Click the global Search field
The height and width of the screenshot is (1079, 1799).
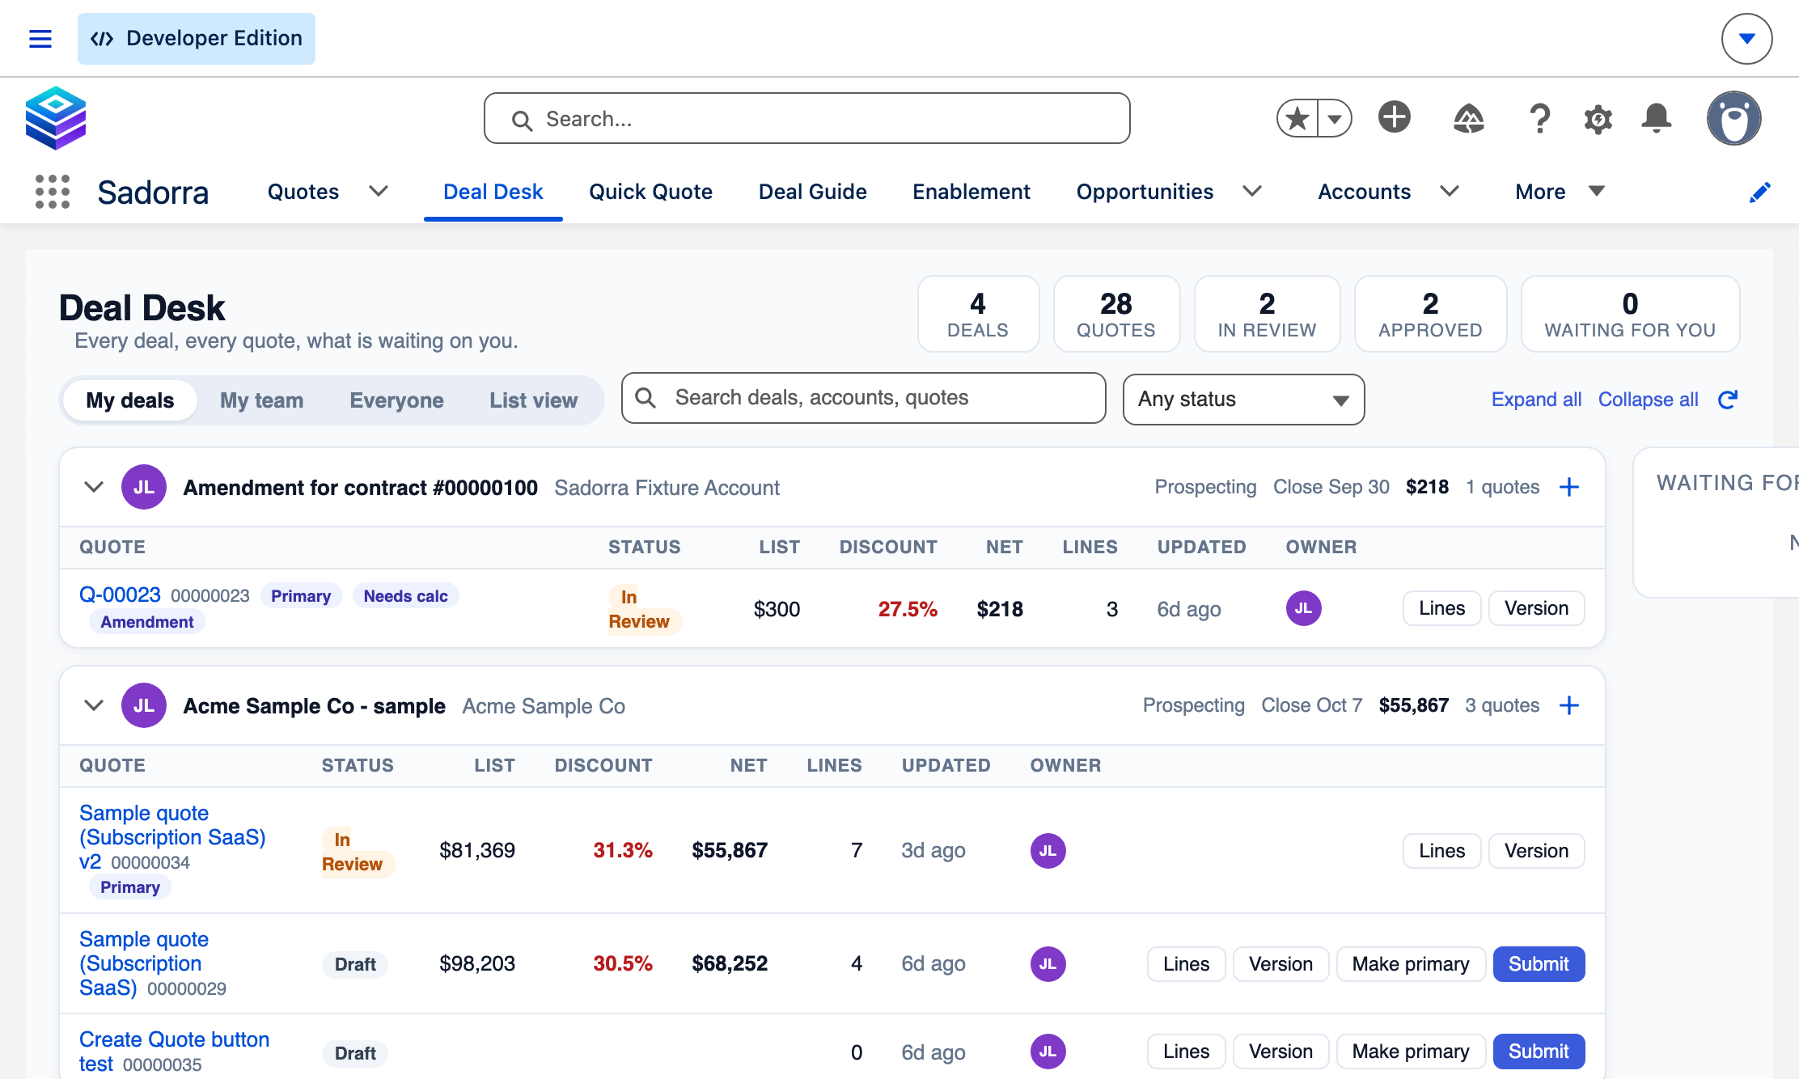point(806,119)
